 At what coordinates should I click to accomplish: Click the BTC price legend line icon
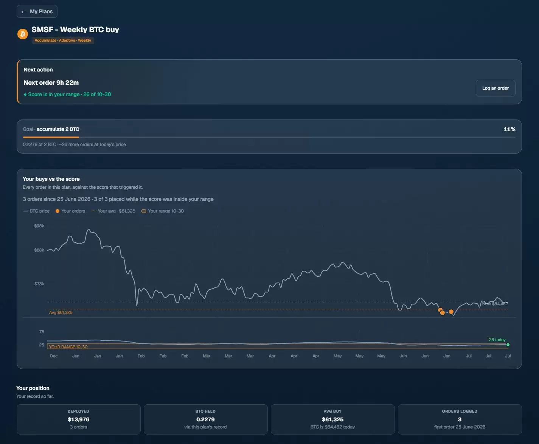tap(25, 211)
